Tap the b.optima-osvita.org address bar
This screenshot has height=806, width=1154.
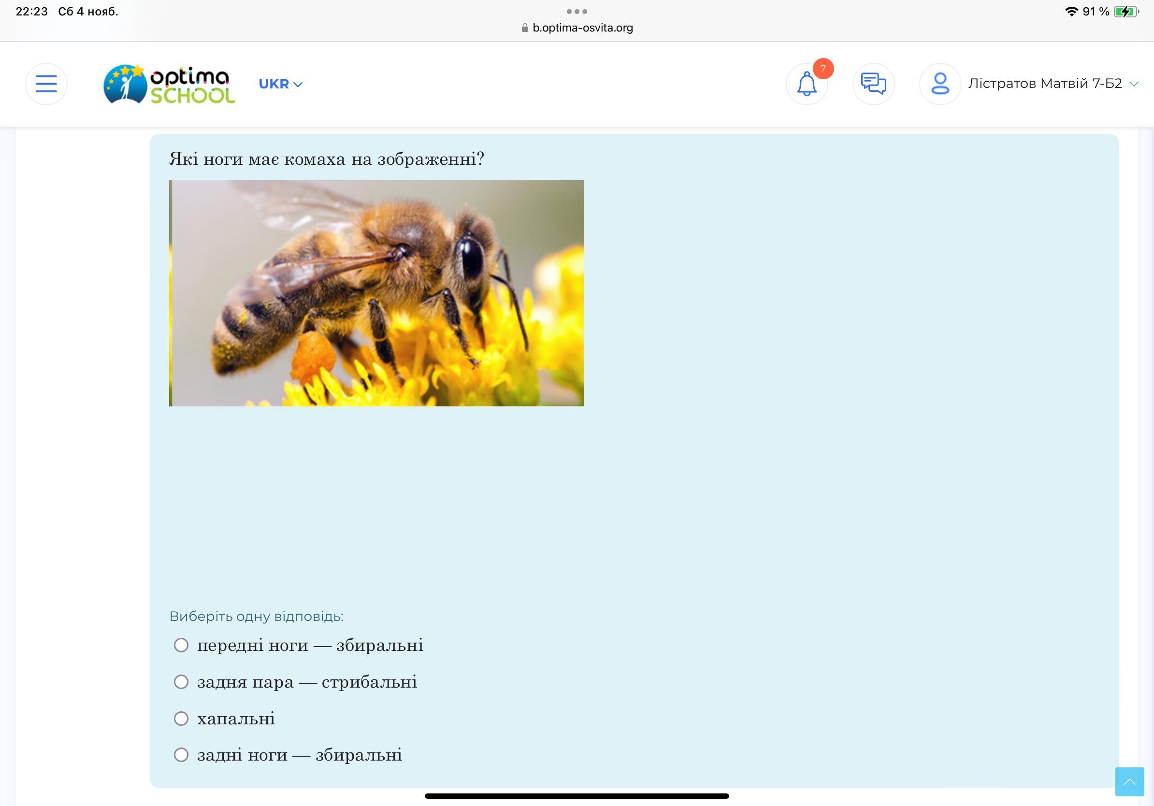(x=577, y=28)
